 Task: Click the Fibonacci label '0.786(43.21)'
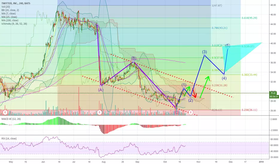[x=219, y=28]
